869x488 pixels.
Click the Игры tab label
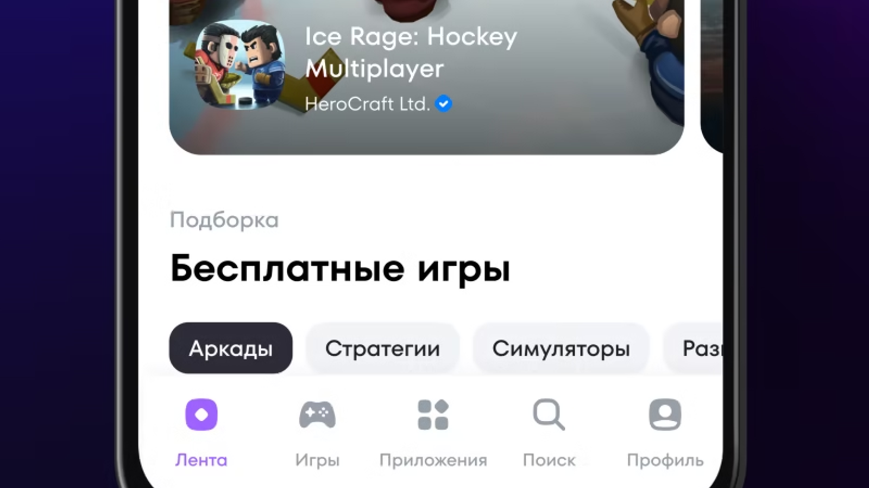(317, 460)
